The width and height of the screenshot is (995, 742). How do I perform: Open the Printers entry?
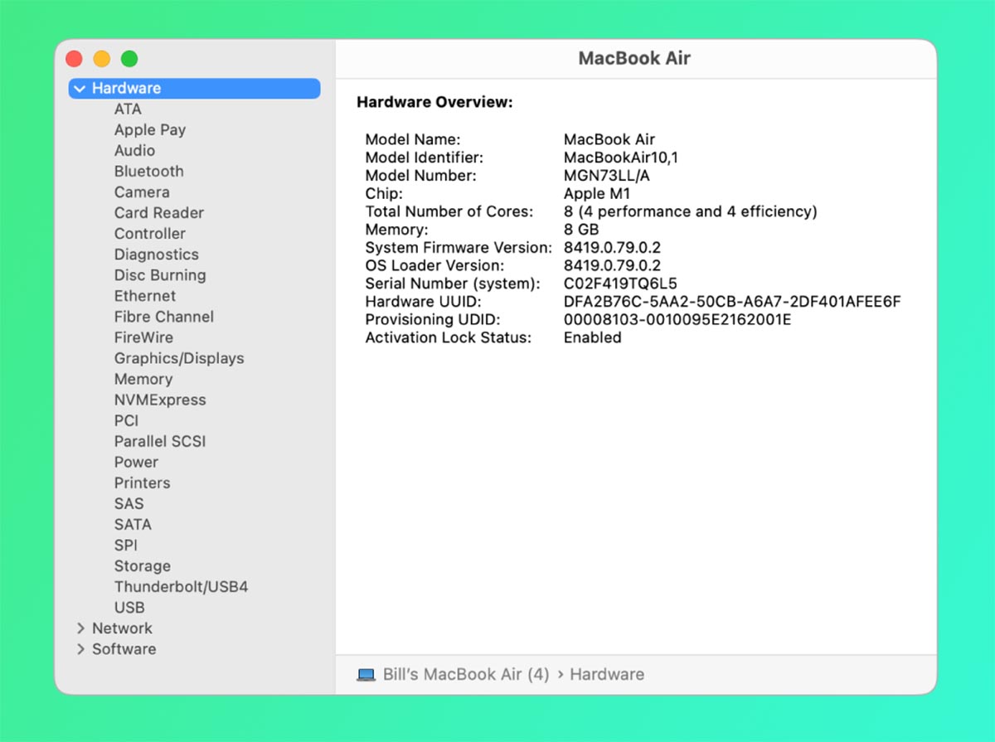[x=142, y=483]
